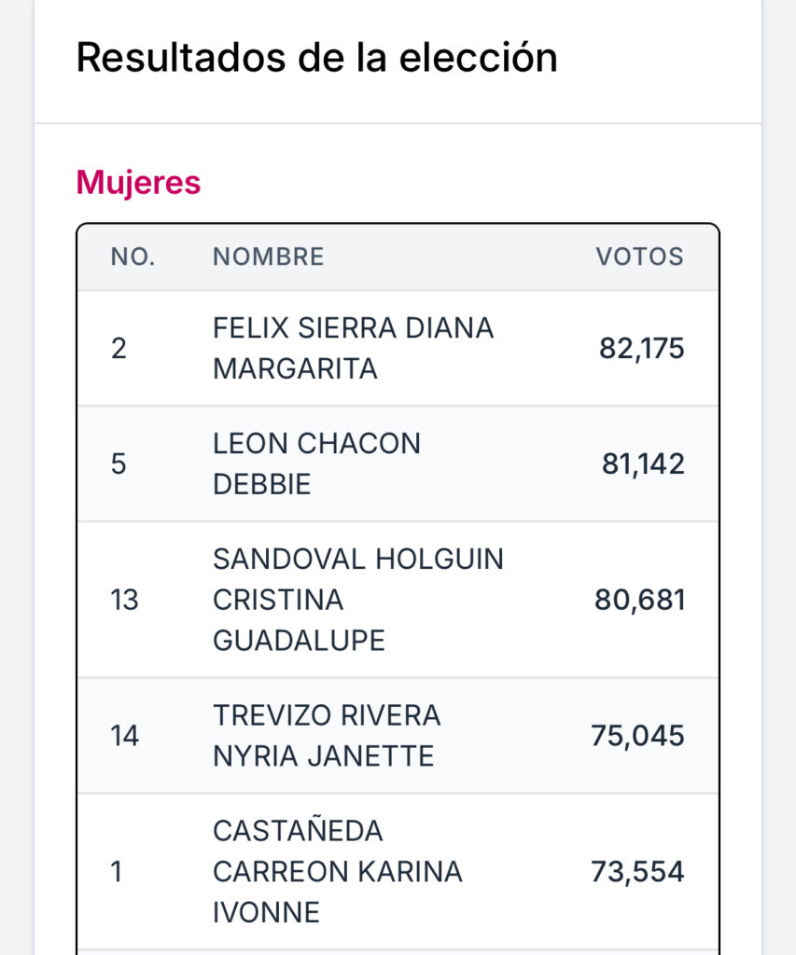Select candidate number 14 cell
796x955 pixels.
coord(124,736)
